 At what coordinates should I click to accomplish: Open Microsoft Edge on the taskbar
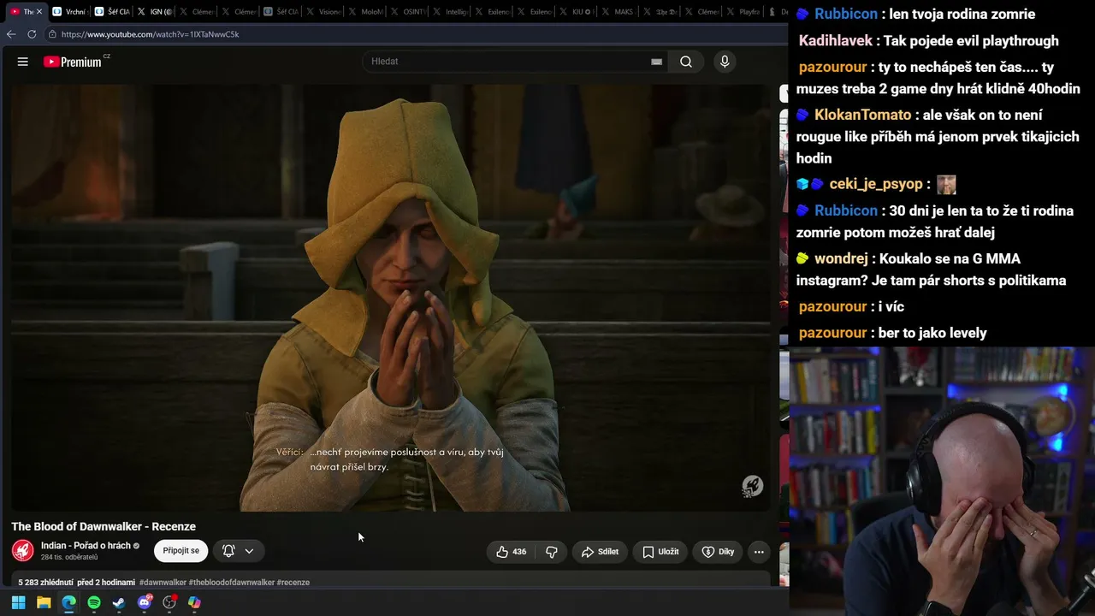pos(68,602)
